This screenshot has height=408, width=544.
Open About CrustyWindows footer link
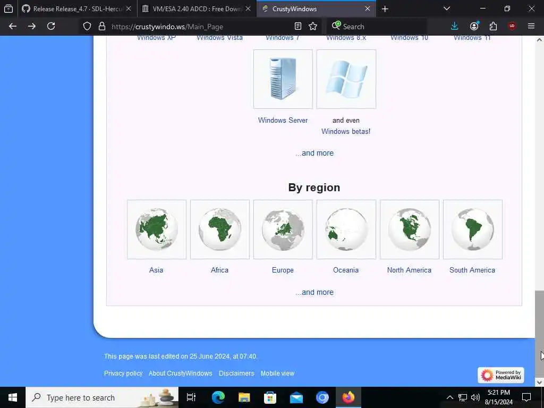click(x=181, y=373)
